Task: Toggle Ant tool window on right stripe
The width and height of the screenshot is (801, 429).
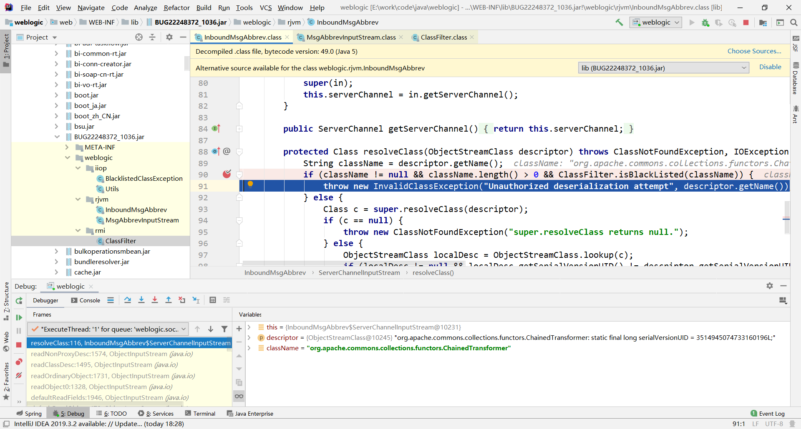Action: point(796,114)
